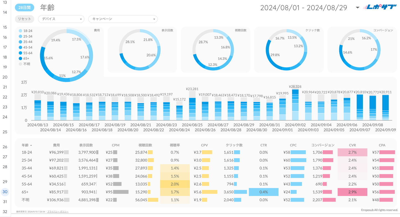Sort table by CPA column header
This screenshot has width=400, height=217.
[x=382, y=145]
